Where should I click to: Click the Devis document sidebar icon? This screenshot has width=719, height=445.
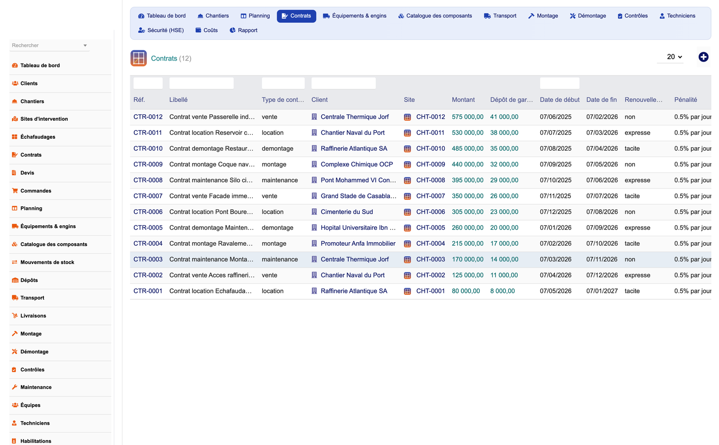(14, 173)
